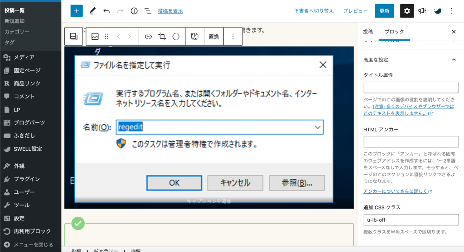Click ギャラリー in the bottom breadcrumb
Image resolution: width=464 pixels, height=252 pixels.
(106, 250)
